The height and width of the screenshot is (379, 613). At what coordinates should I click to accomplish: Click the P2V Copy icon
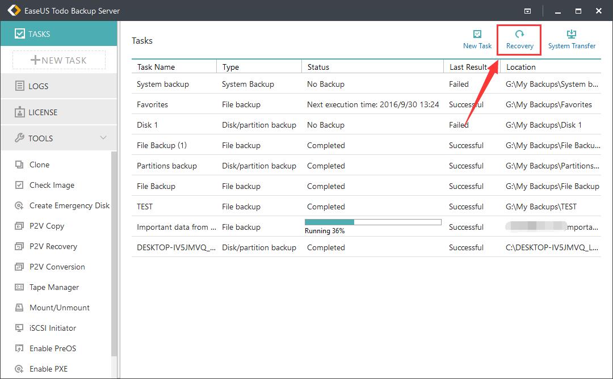pyautogui.click(x=19, y=226)
